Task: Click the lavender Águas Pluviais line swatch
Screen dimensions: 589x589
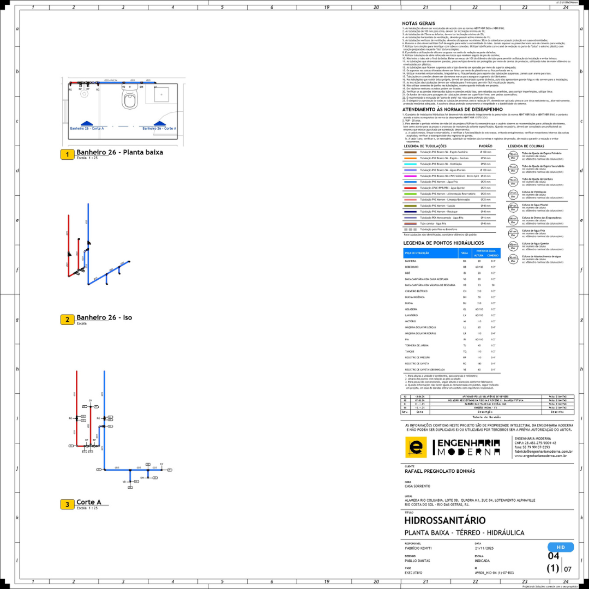Action: (x=410, y=170)
